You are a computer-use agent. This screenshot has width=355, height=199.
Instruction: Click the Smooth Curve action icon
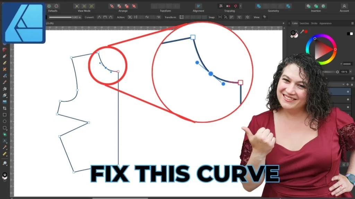pyautogui.click(x=147, y=17)
